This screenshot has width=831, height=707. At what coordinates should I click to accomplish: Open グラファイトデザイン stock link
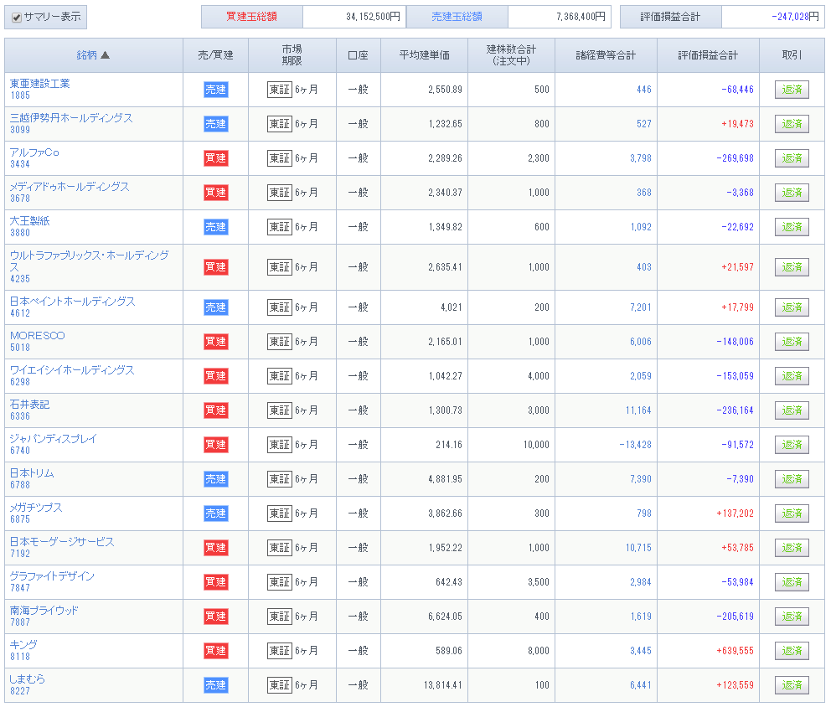tap(52, 576)
